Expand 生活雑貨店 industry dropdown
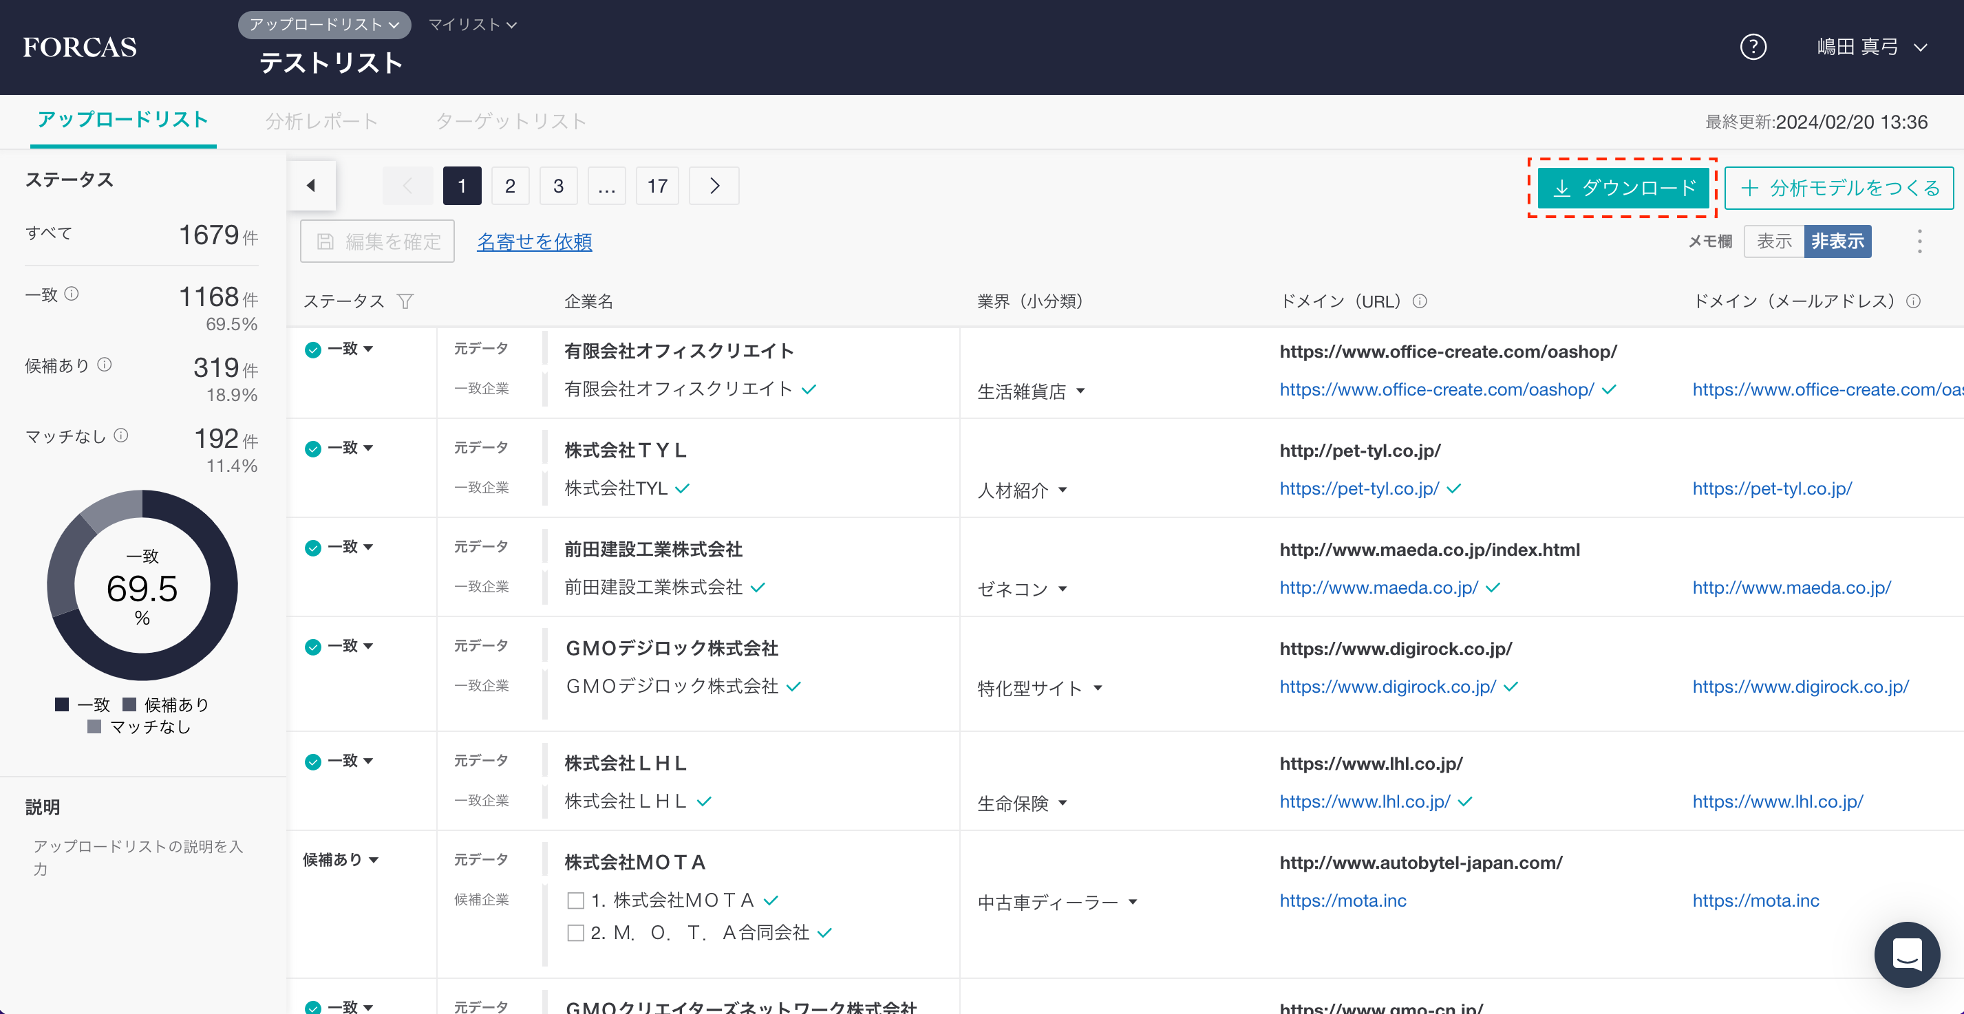Screen dimensions: 1964x1014 coord(1080,391)
